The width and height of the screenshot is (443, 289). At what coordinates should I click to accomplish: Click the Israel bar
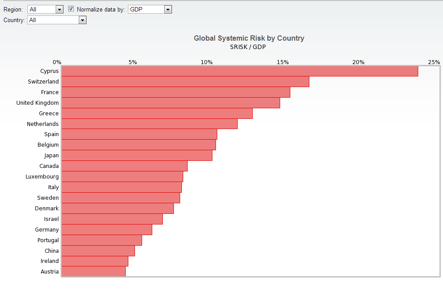click(112, 219)
